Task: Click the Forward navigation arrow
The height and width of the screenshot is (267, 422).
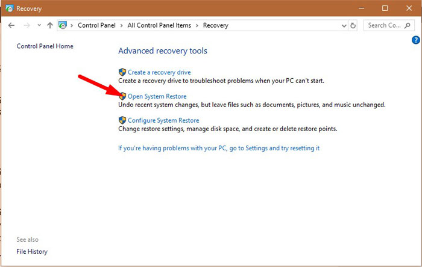Action: 27,25
